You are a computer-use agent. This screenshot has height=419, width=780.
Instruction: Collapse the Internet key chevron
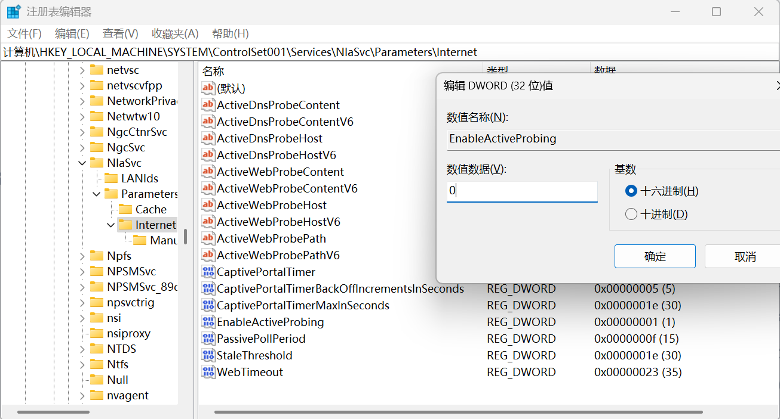point(111,225)
